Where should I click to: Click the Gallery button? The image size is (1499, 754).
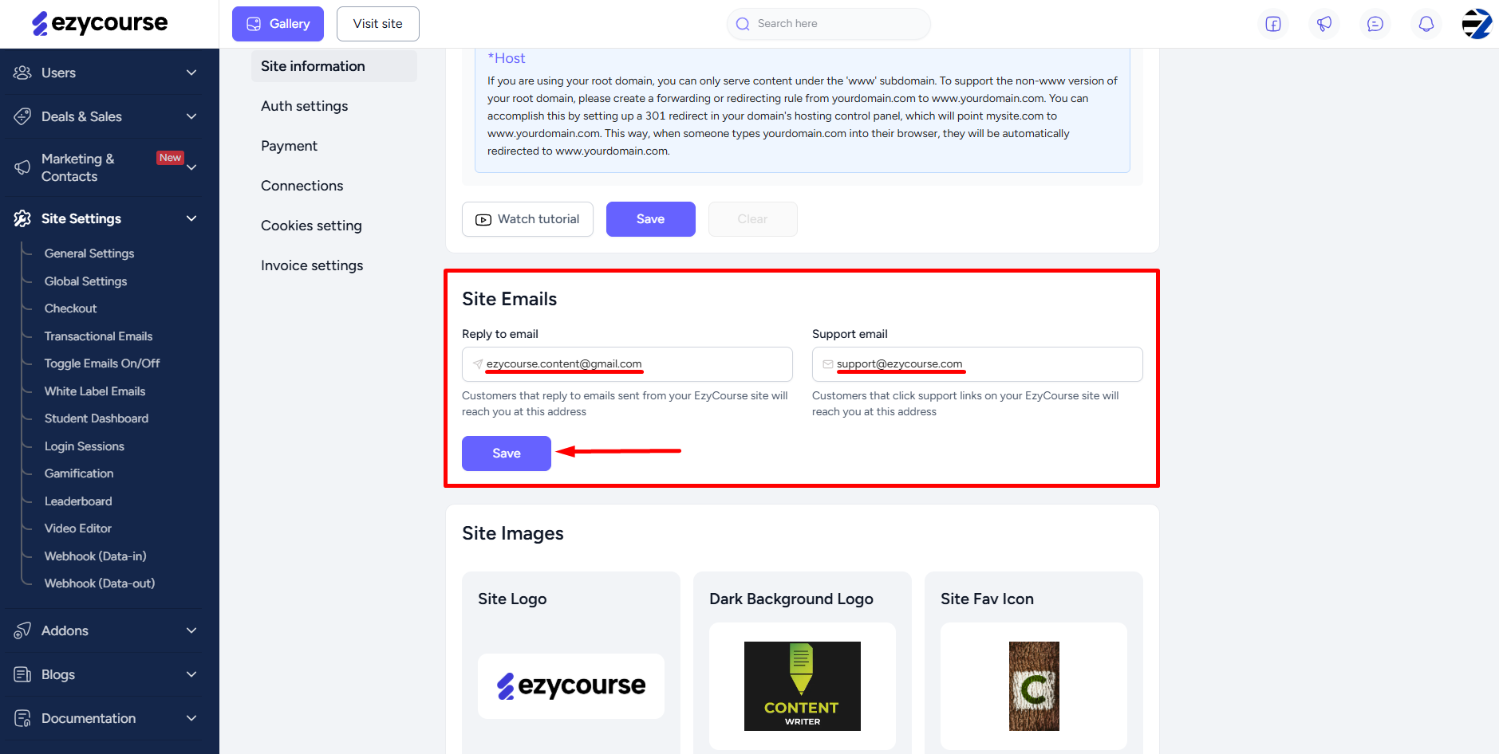278,24
